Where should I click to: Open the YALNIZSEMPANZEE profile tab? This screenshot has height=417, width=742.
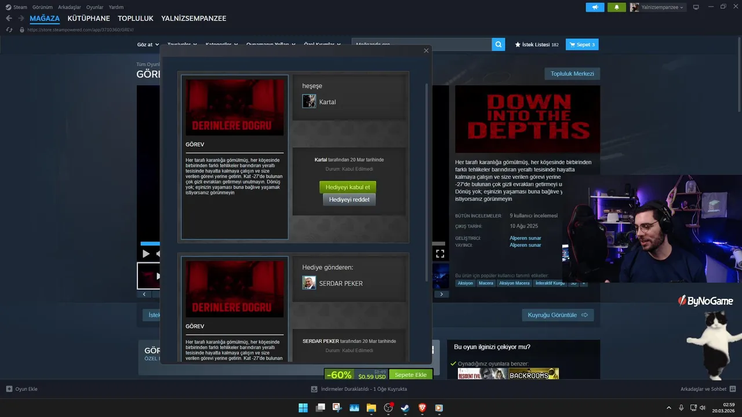194,19
